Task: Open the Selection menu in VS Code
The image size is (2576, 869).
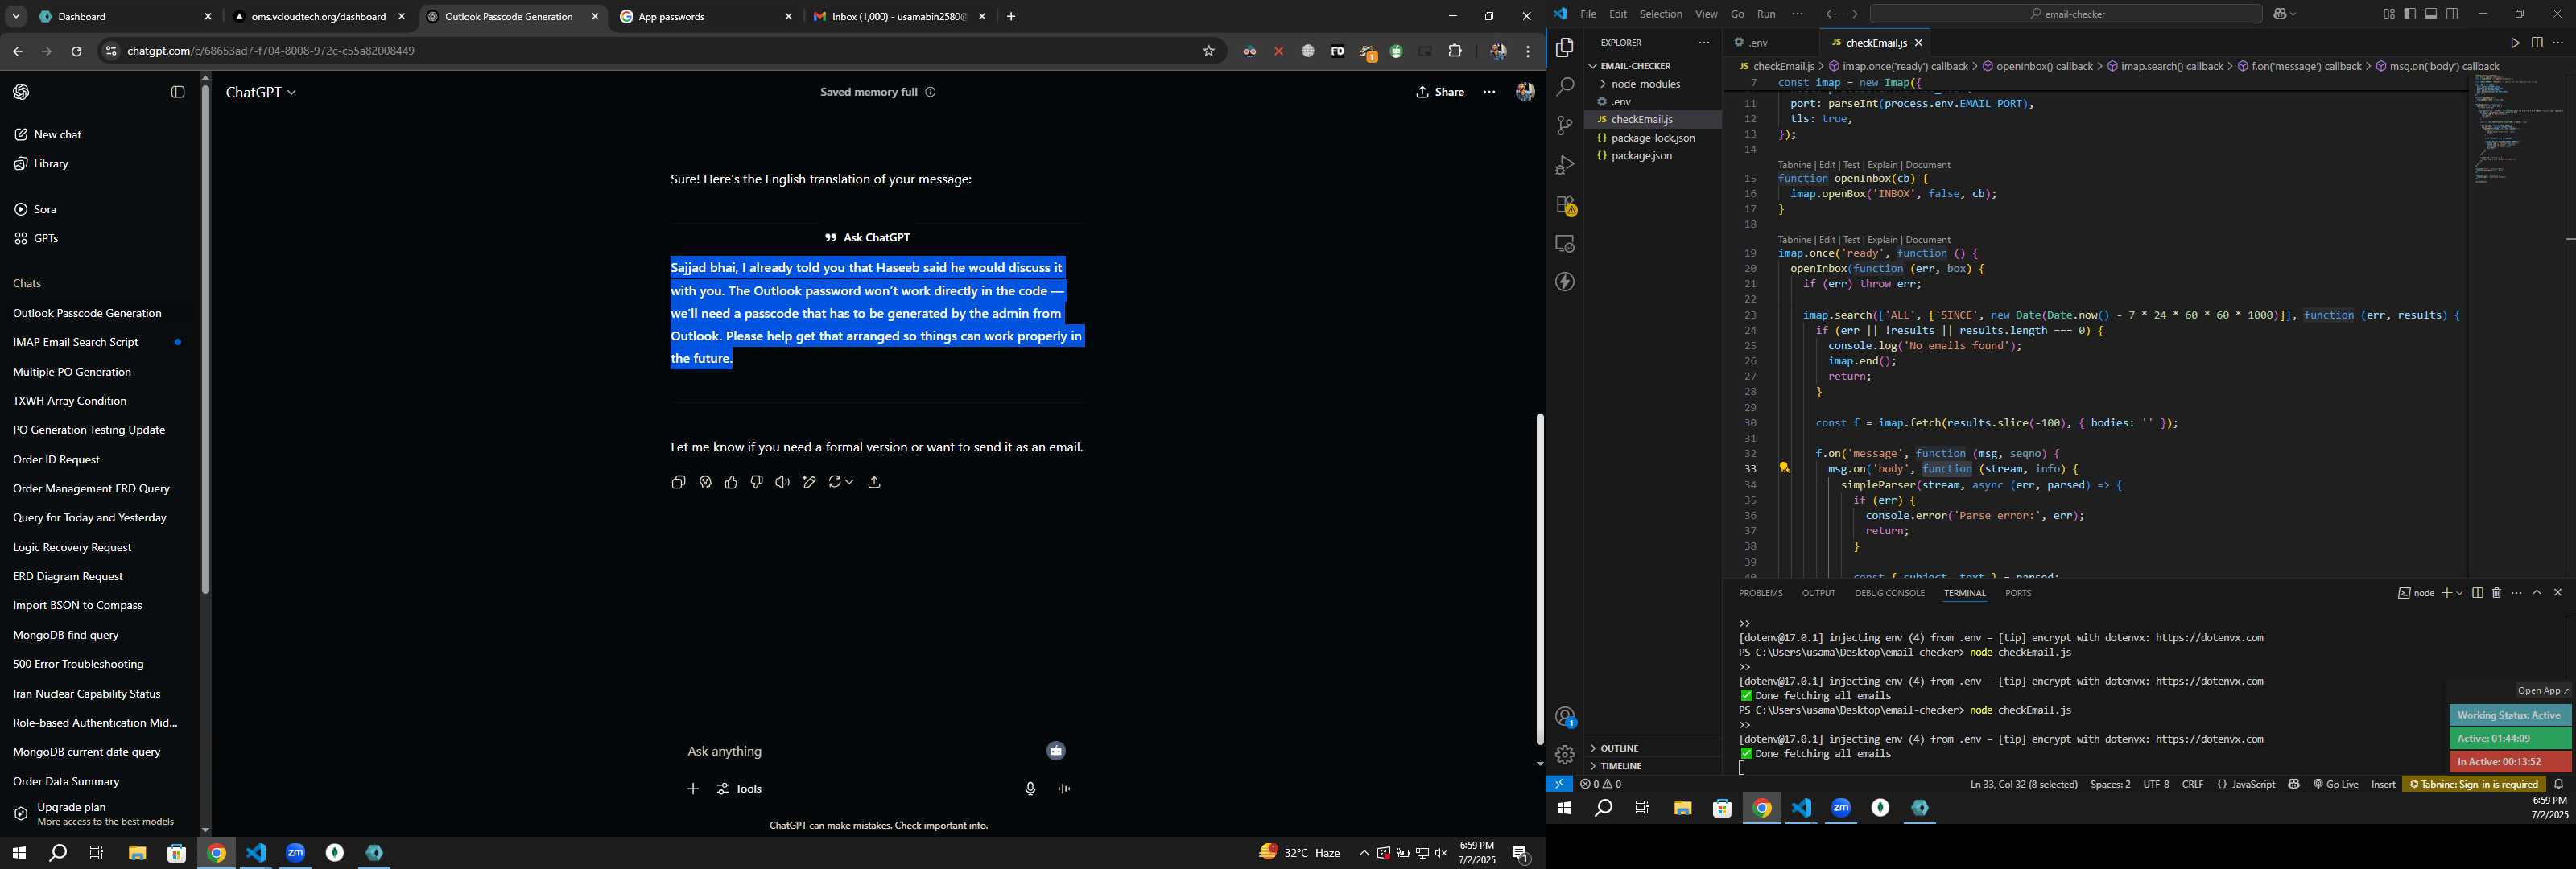Action: point(1660,14)
